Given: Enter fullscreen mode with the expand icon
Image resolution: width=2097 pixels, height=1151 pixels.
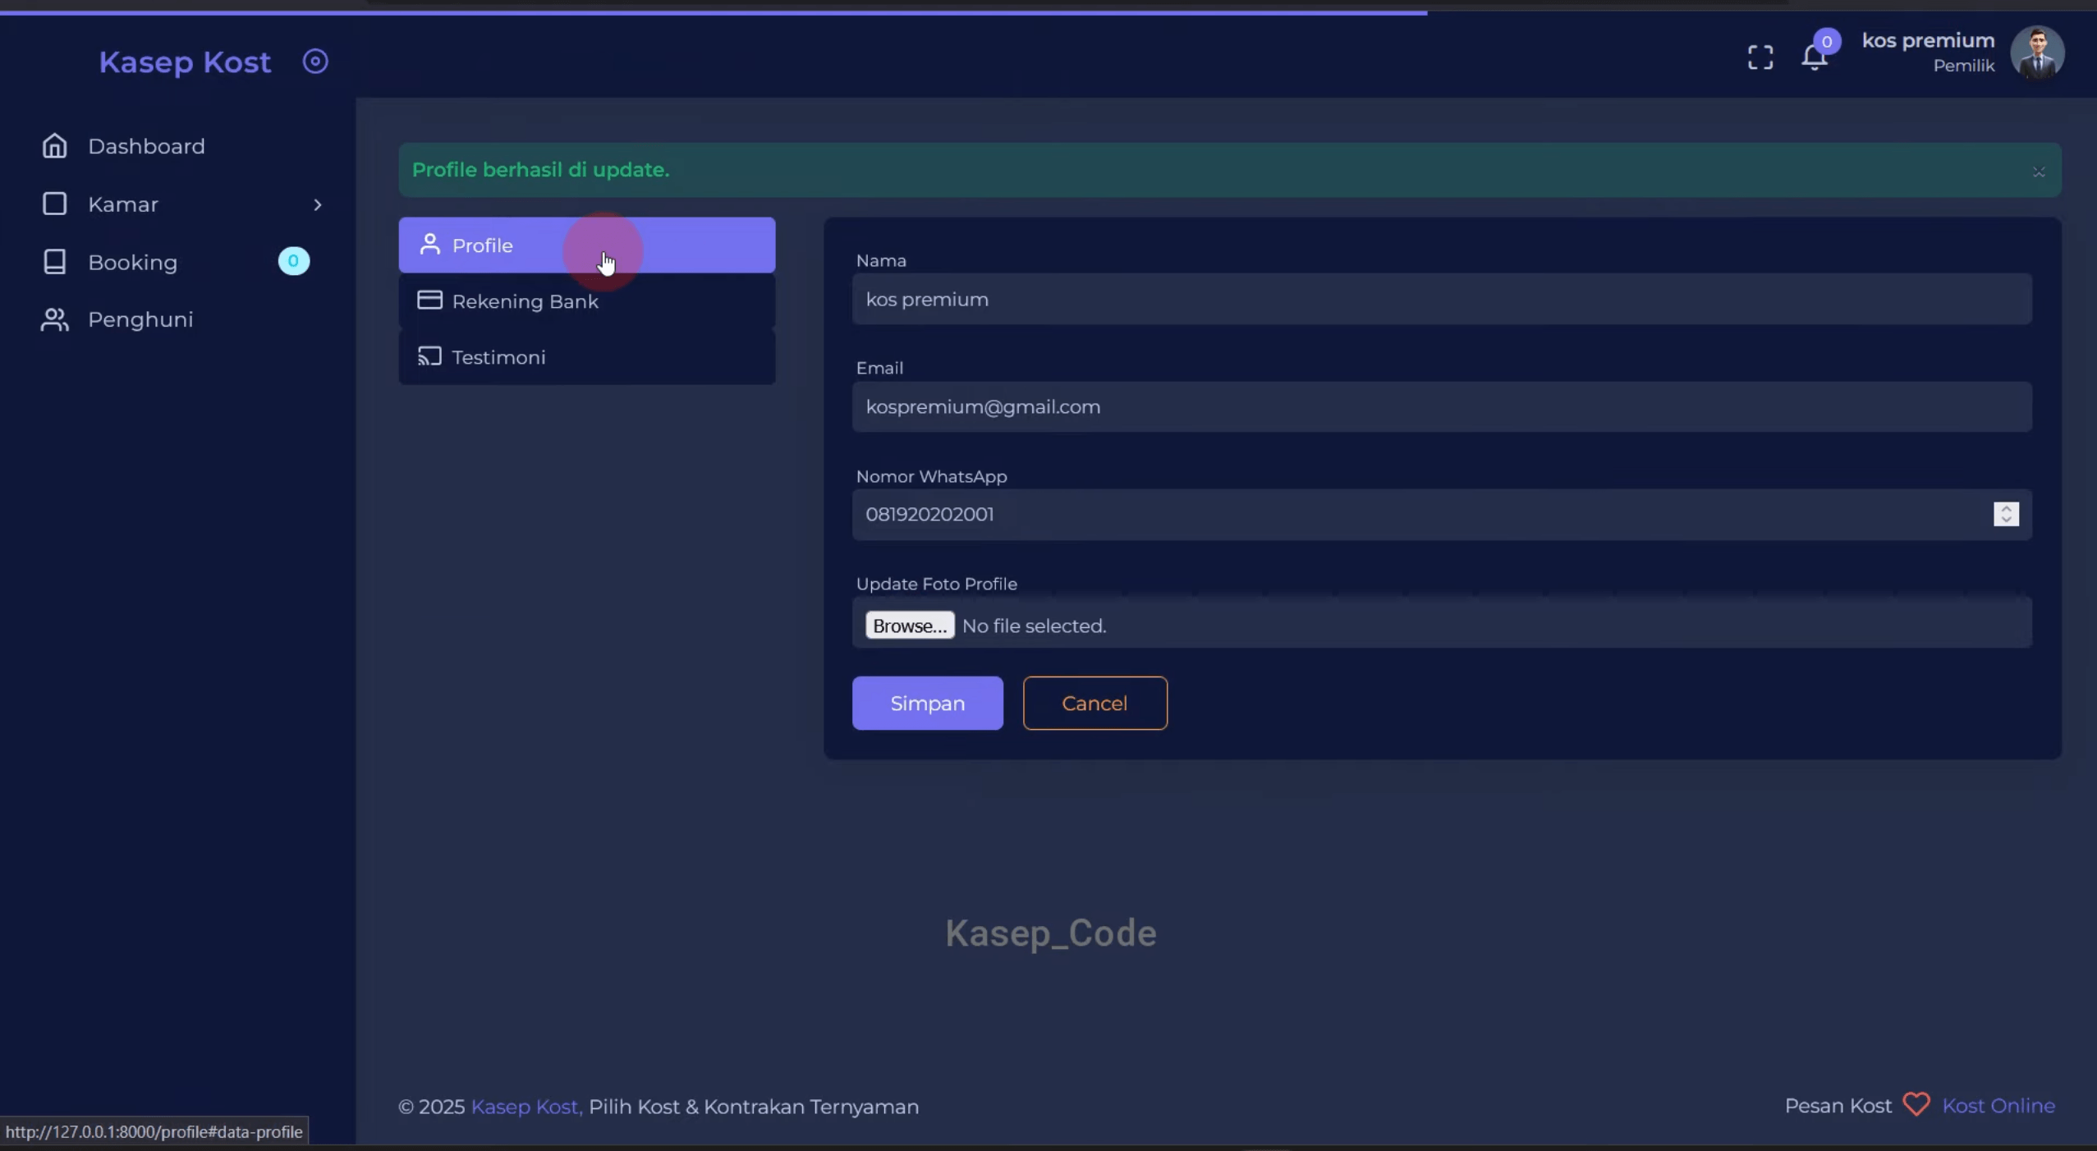Looking at the screenshot, I should pyautogui.click(x=1760, y=57).
